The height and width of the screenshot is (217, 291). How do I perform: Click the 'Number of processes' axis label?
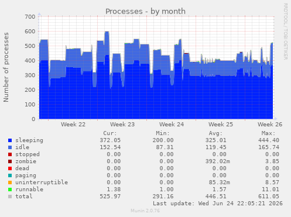[6, 67]
